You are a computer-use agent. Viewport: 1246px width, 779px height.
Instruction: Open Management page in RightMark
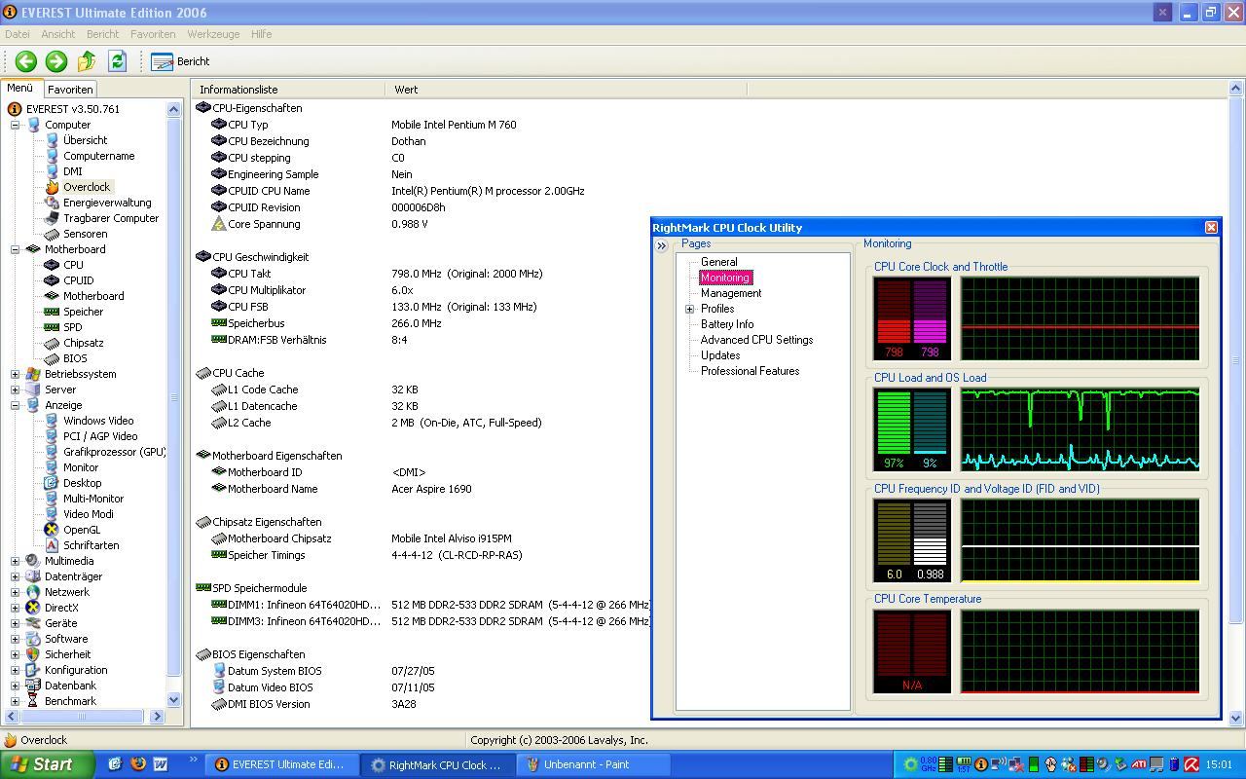tap(730, 293)
